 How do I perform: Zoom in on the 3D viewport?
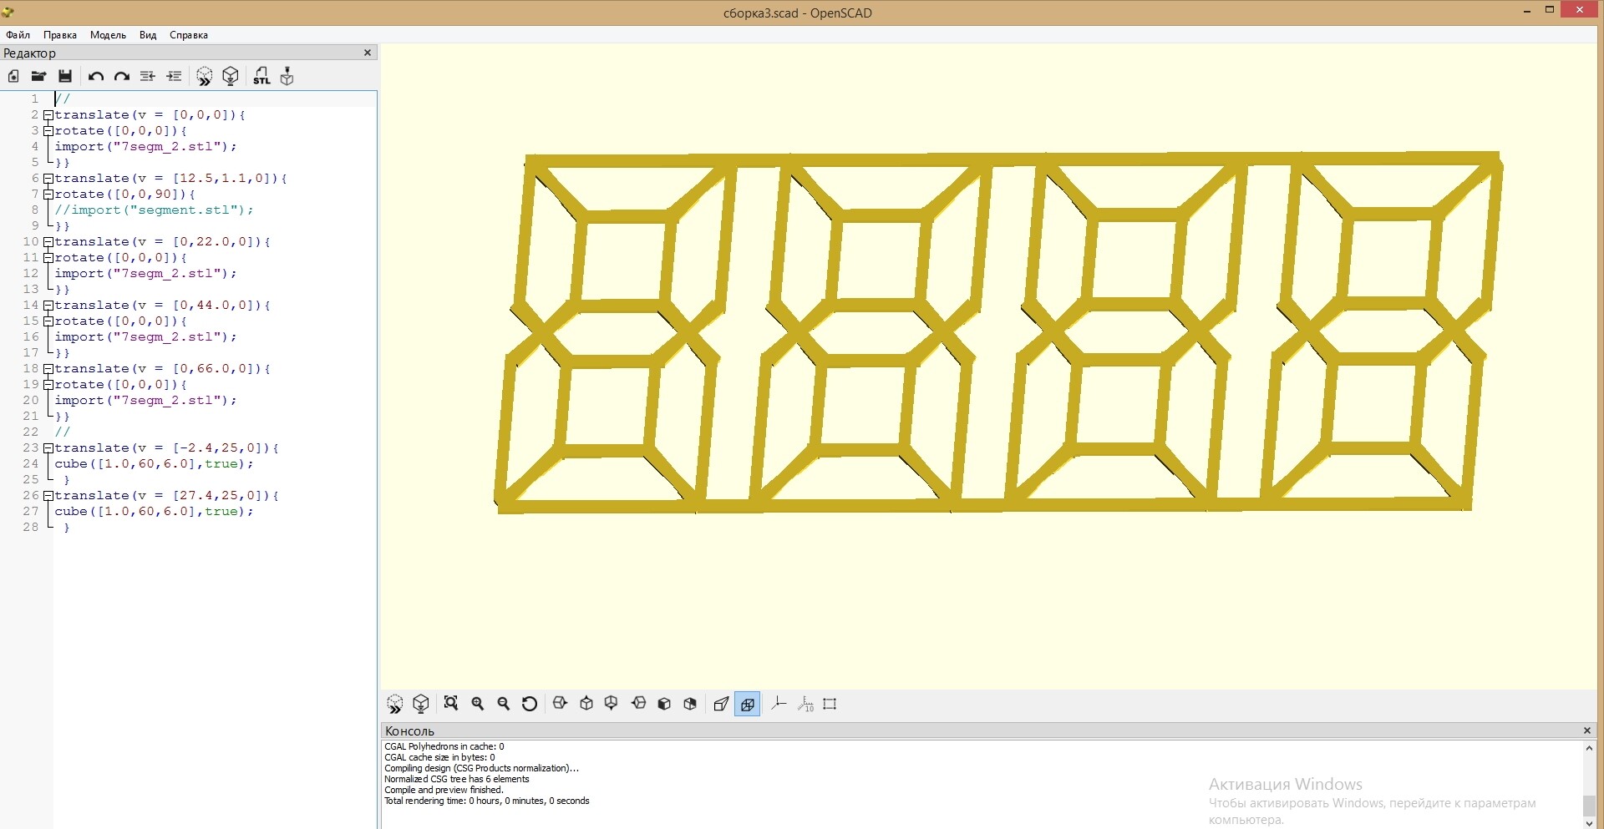pyautogui.click(x=478, y=704)
